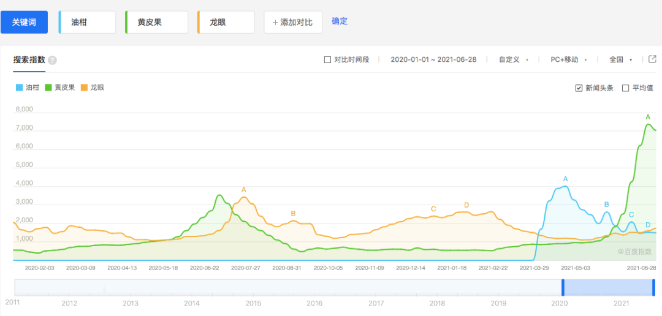Expand the 全国 region dropdown

point(620,59)
